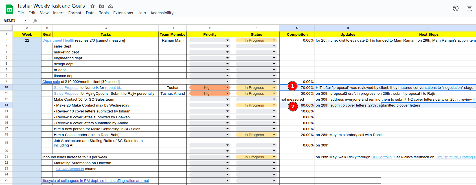
Task: Open the Extensions menu
Action: coord(123,13)
